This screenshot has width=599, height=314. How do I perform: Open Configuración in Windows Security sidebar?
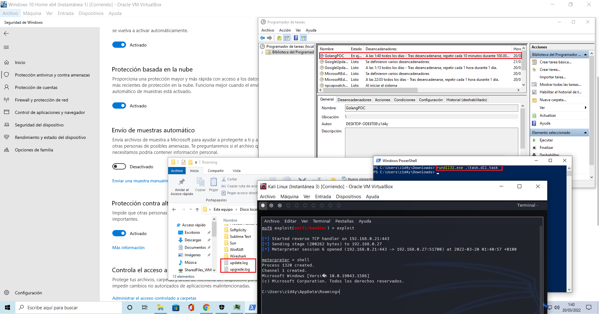click(x=28, y=293)
